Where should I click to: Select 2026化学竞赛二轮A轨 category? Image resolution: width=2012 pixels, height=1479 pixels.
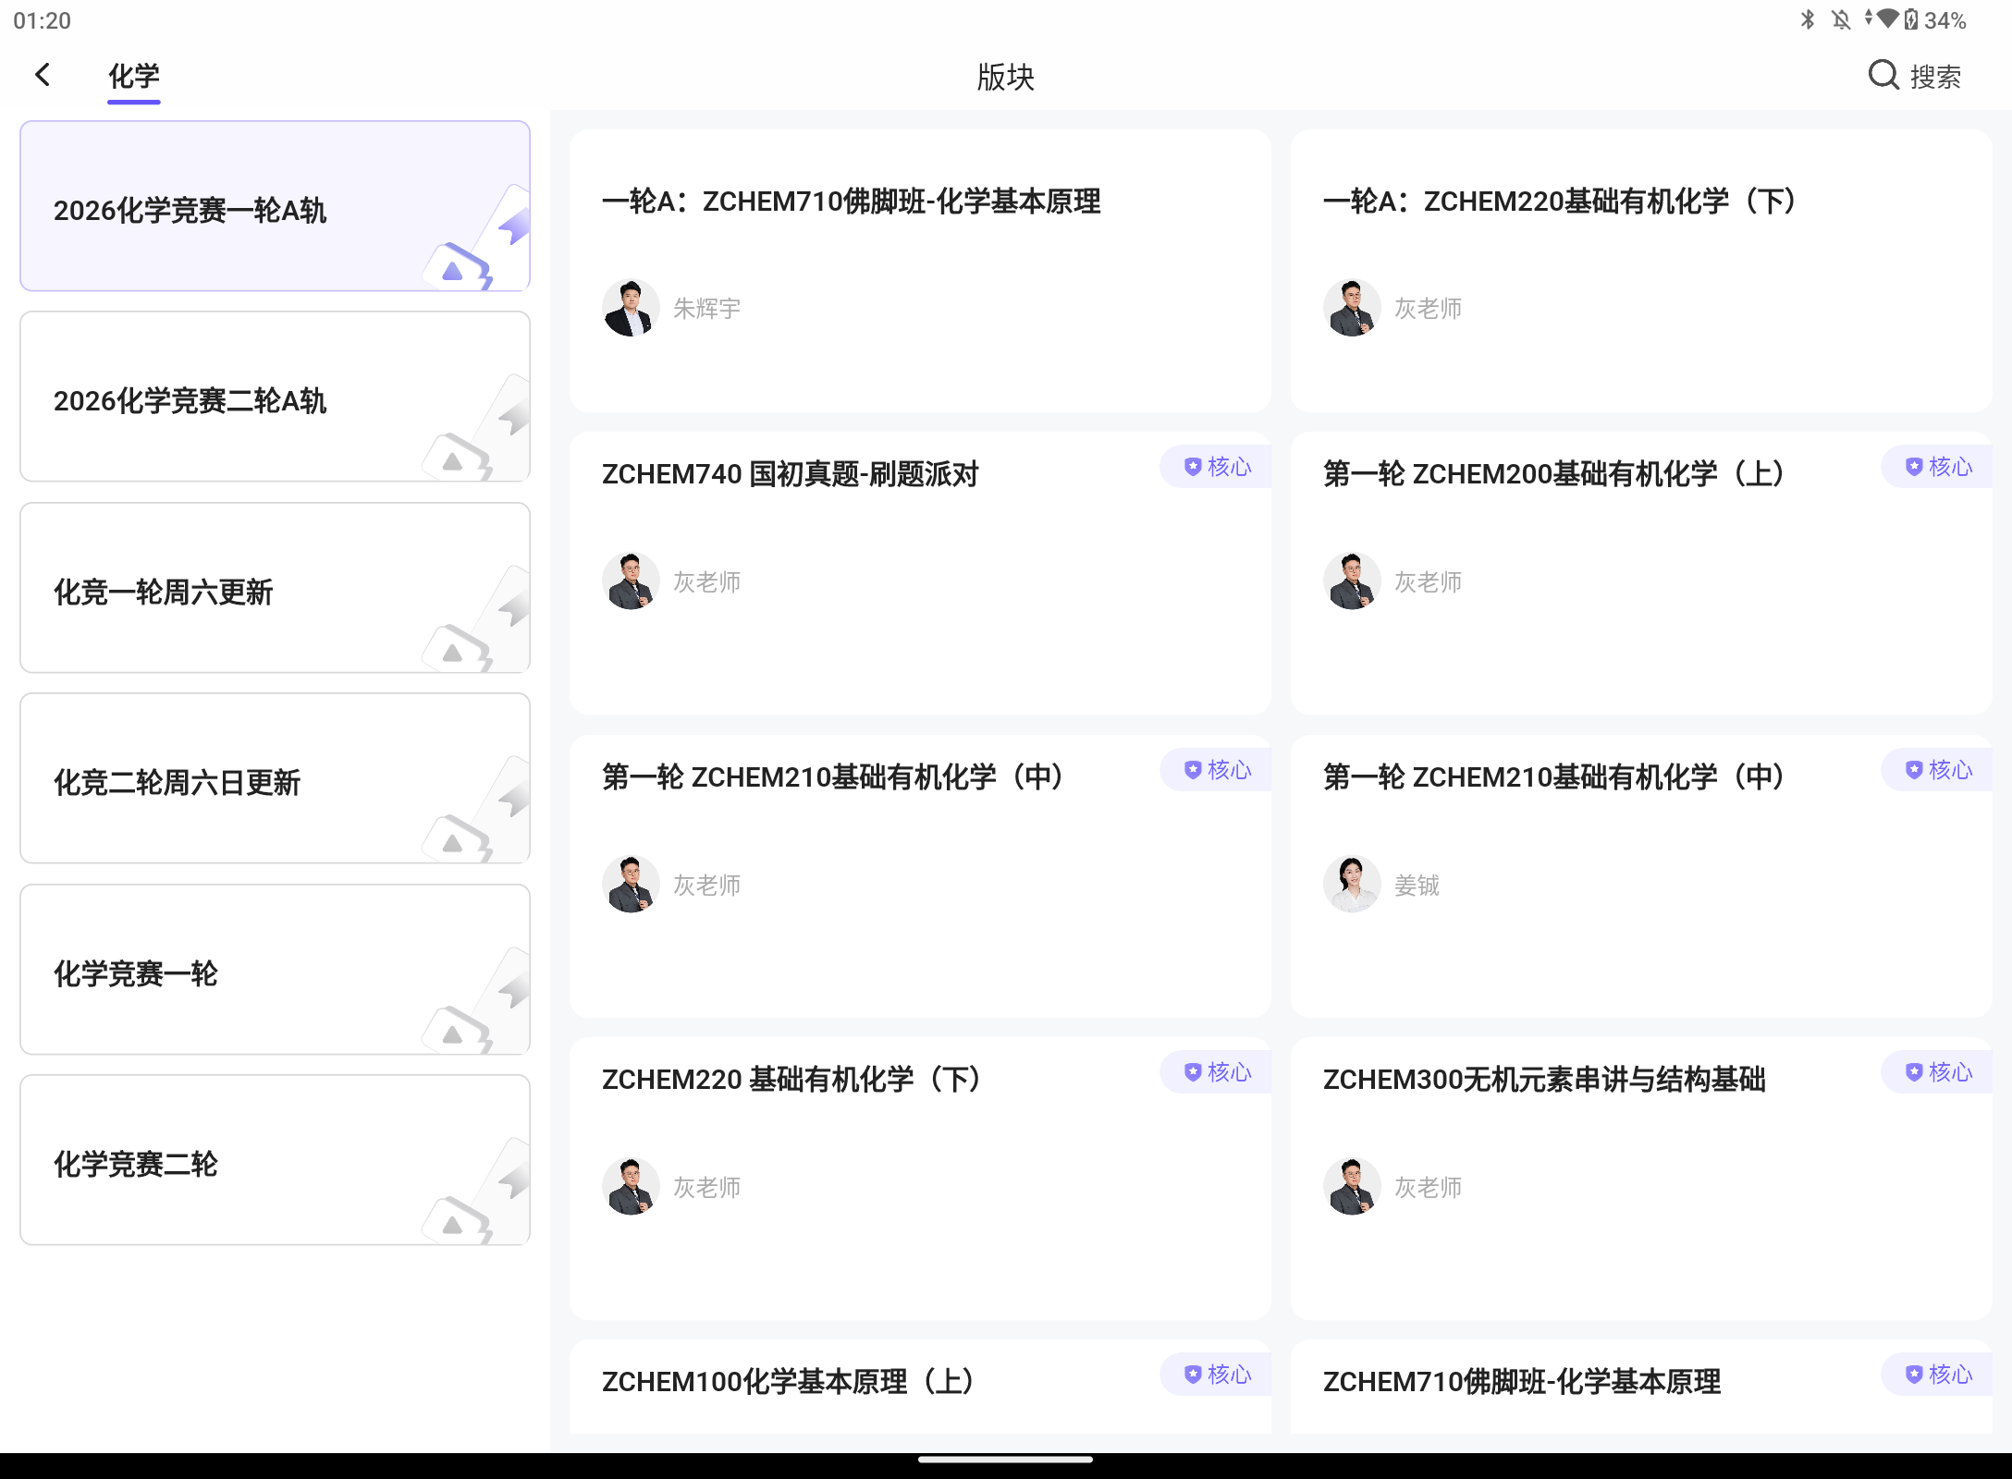coord(275,397)
